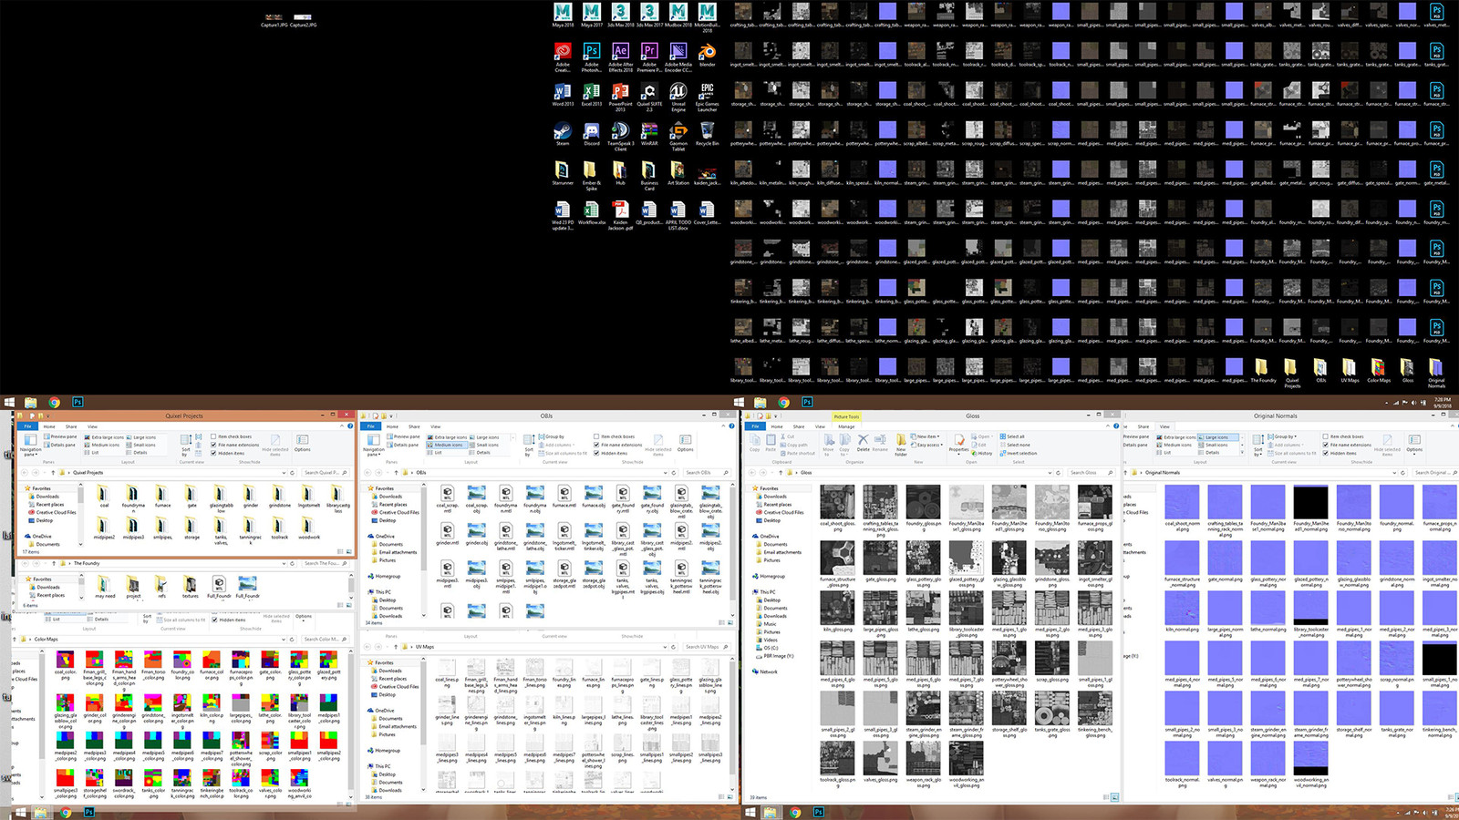The image size is (1459, 820).
Task: Open the Adobe Creative Cloud desktop shortcut
Action: (563, 56)
